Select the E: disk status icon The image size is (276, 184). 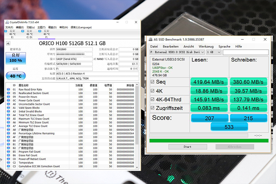6,31
